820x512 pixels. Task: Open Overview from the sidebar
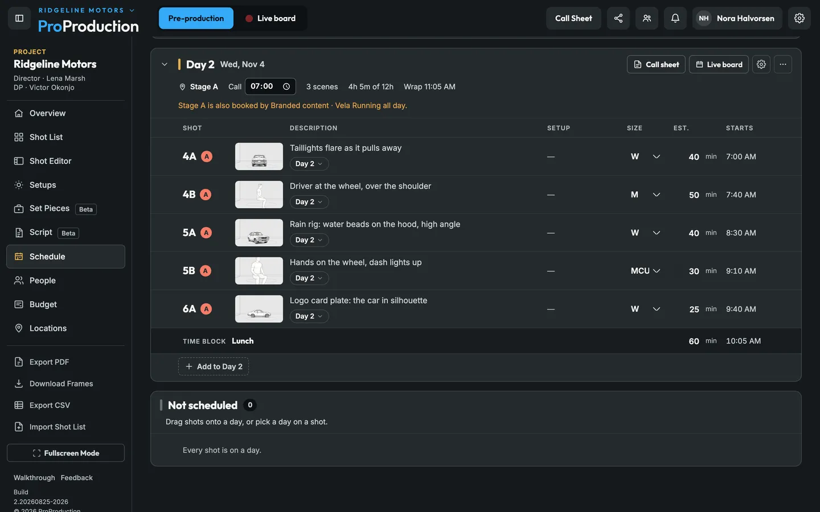(65, 113)
